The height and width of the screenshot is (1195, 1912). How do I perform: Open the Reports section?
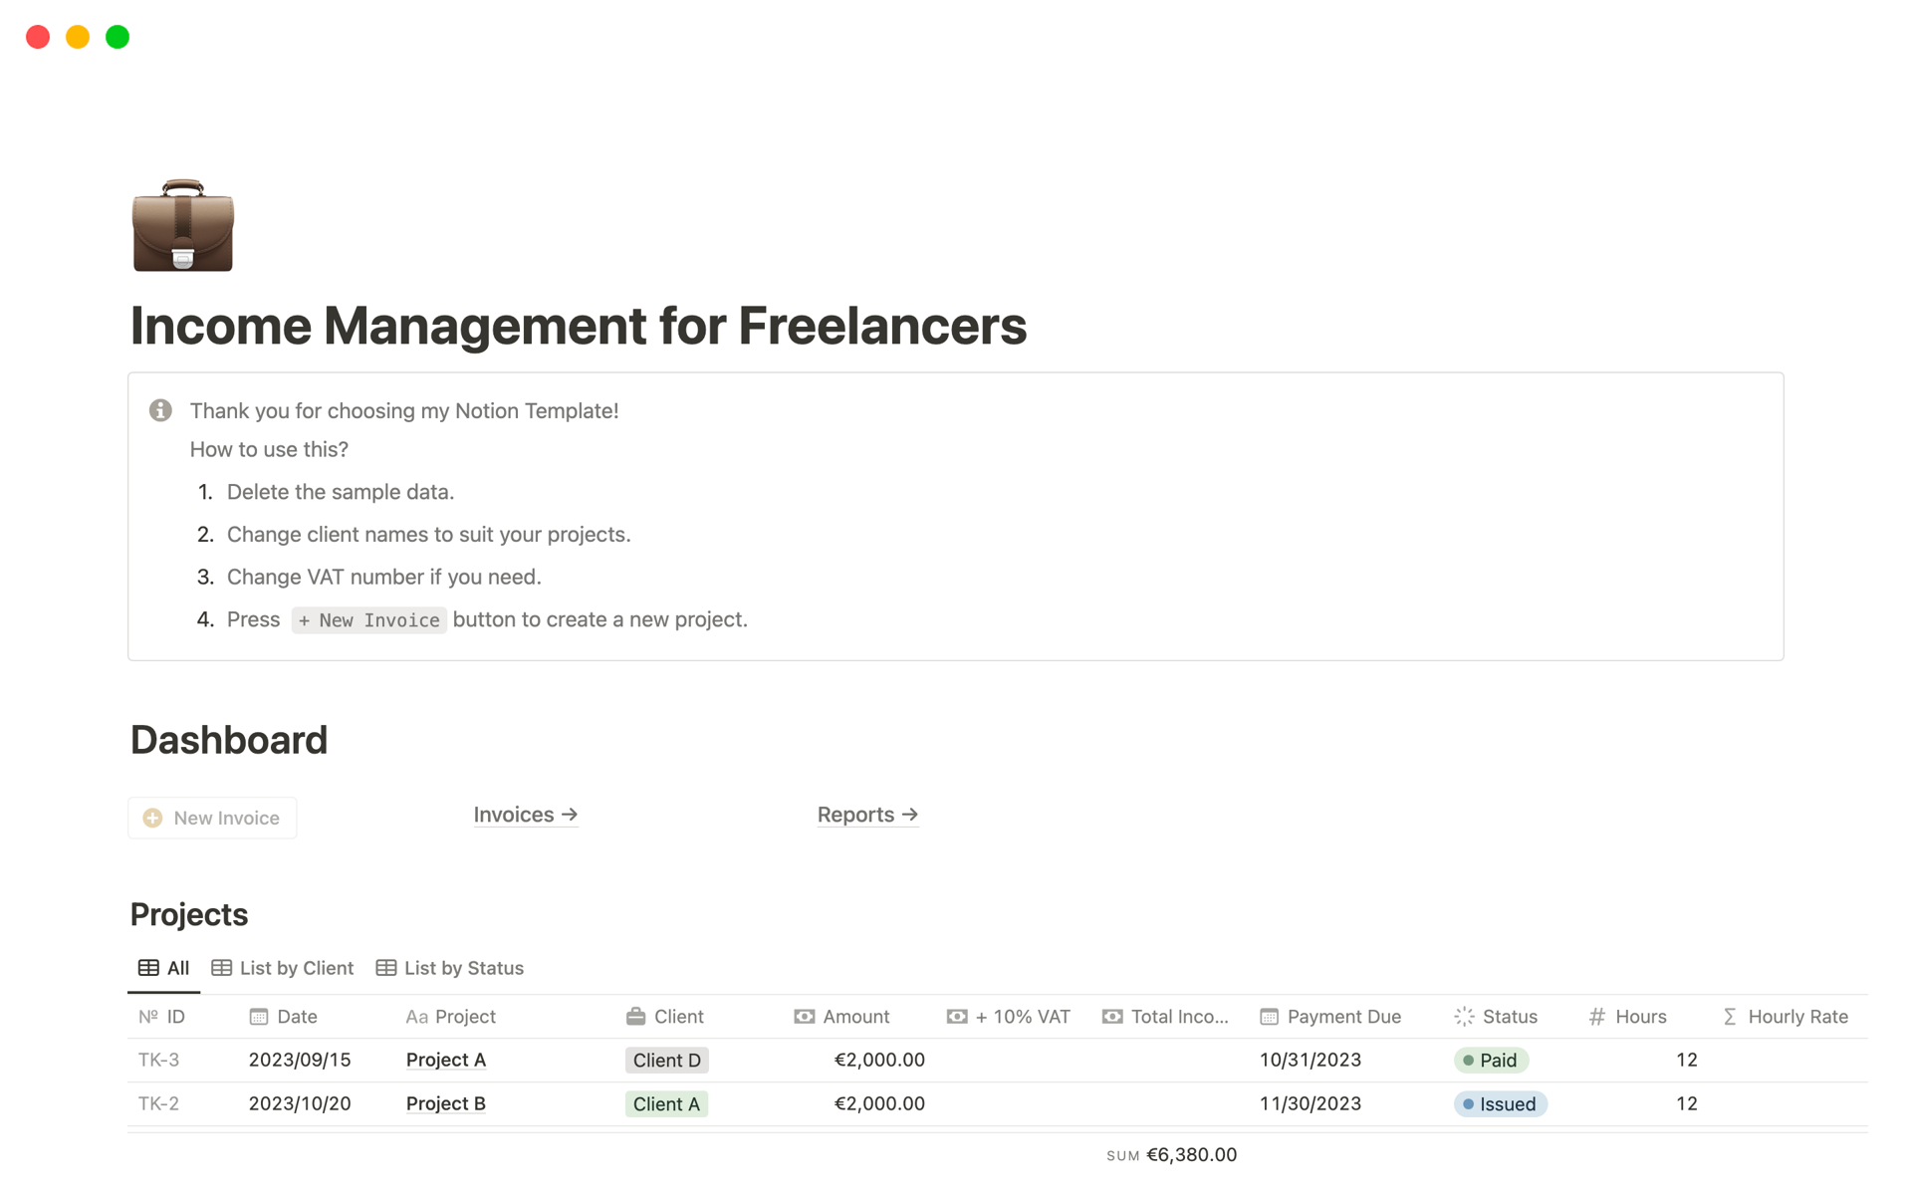[x=865, y=814]
